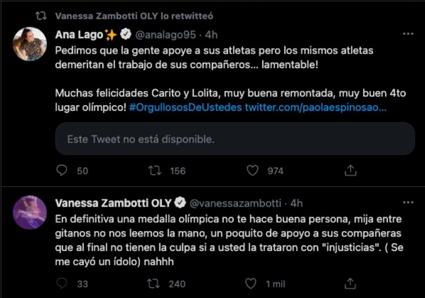This screenshot has width=425, height=298.
Task: Reply to Vanessa Zambotti's tweet
Action: tap(62, 284)
